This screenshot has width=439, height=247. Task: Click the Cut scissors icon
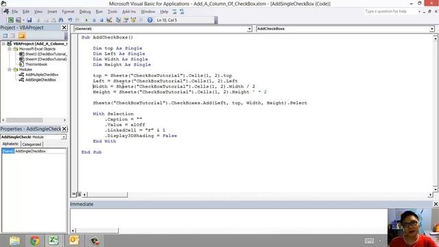click(38, 20)
